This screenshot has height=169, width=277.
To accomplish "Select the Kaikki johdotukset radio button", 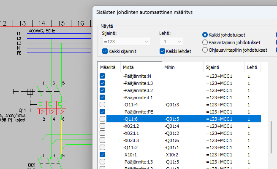I will coord(205,34).
